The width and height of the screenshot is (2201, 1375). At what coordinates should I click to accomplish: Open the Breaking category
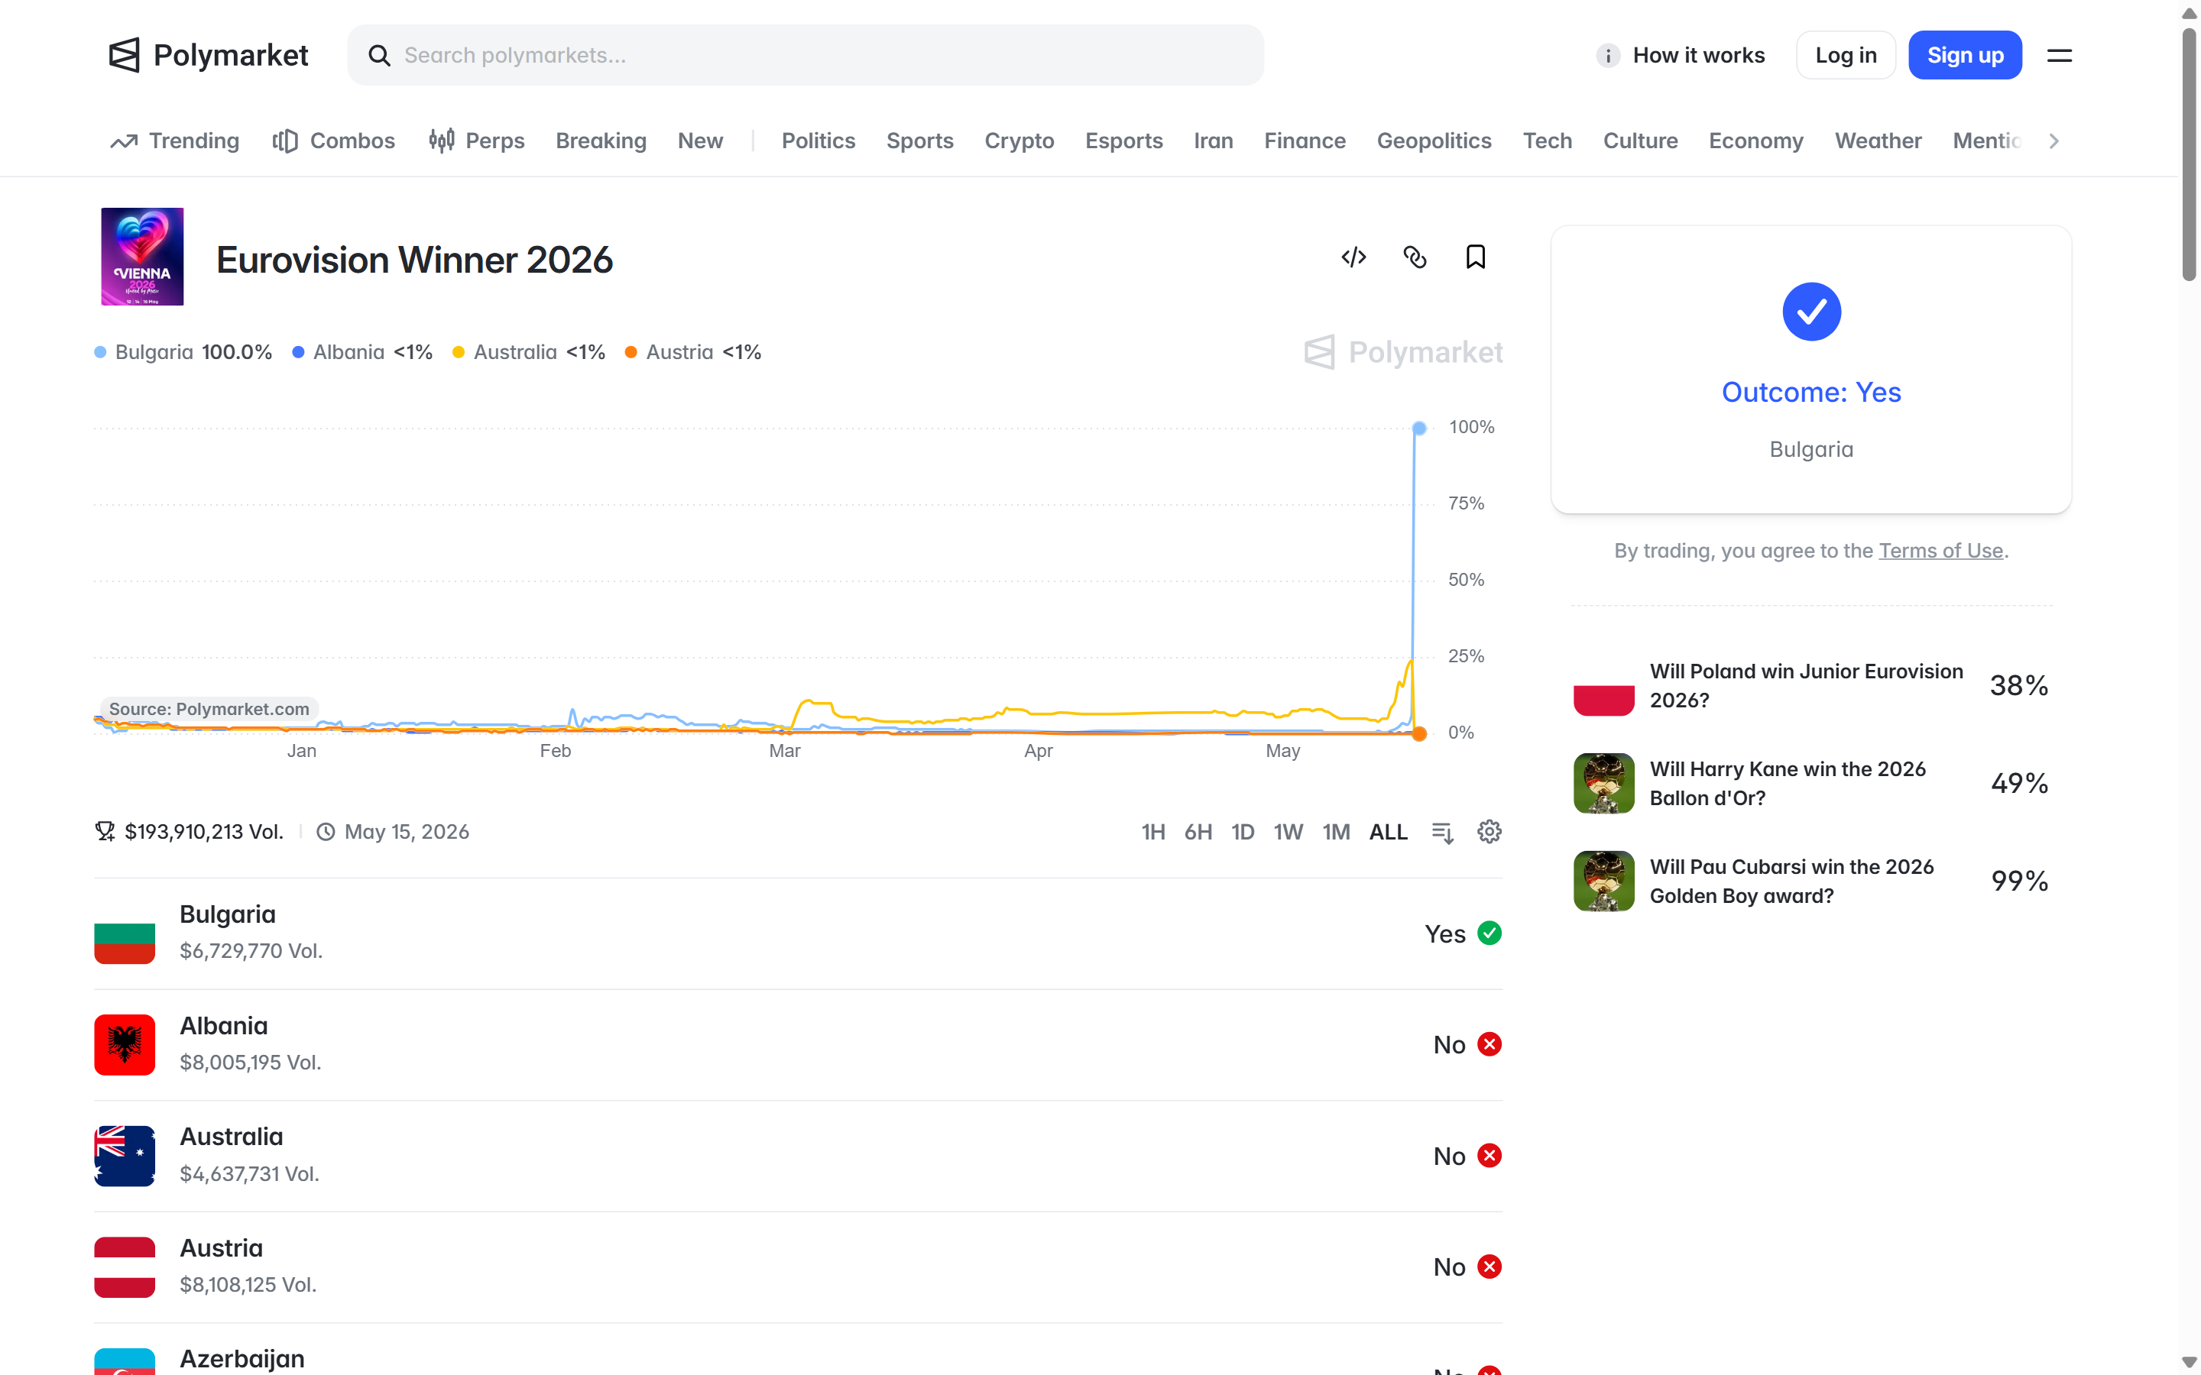600,141
